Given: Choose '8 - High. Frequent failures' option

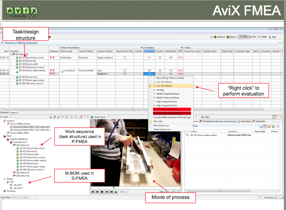Looking at the screenshot, I should point(171,105).
